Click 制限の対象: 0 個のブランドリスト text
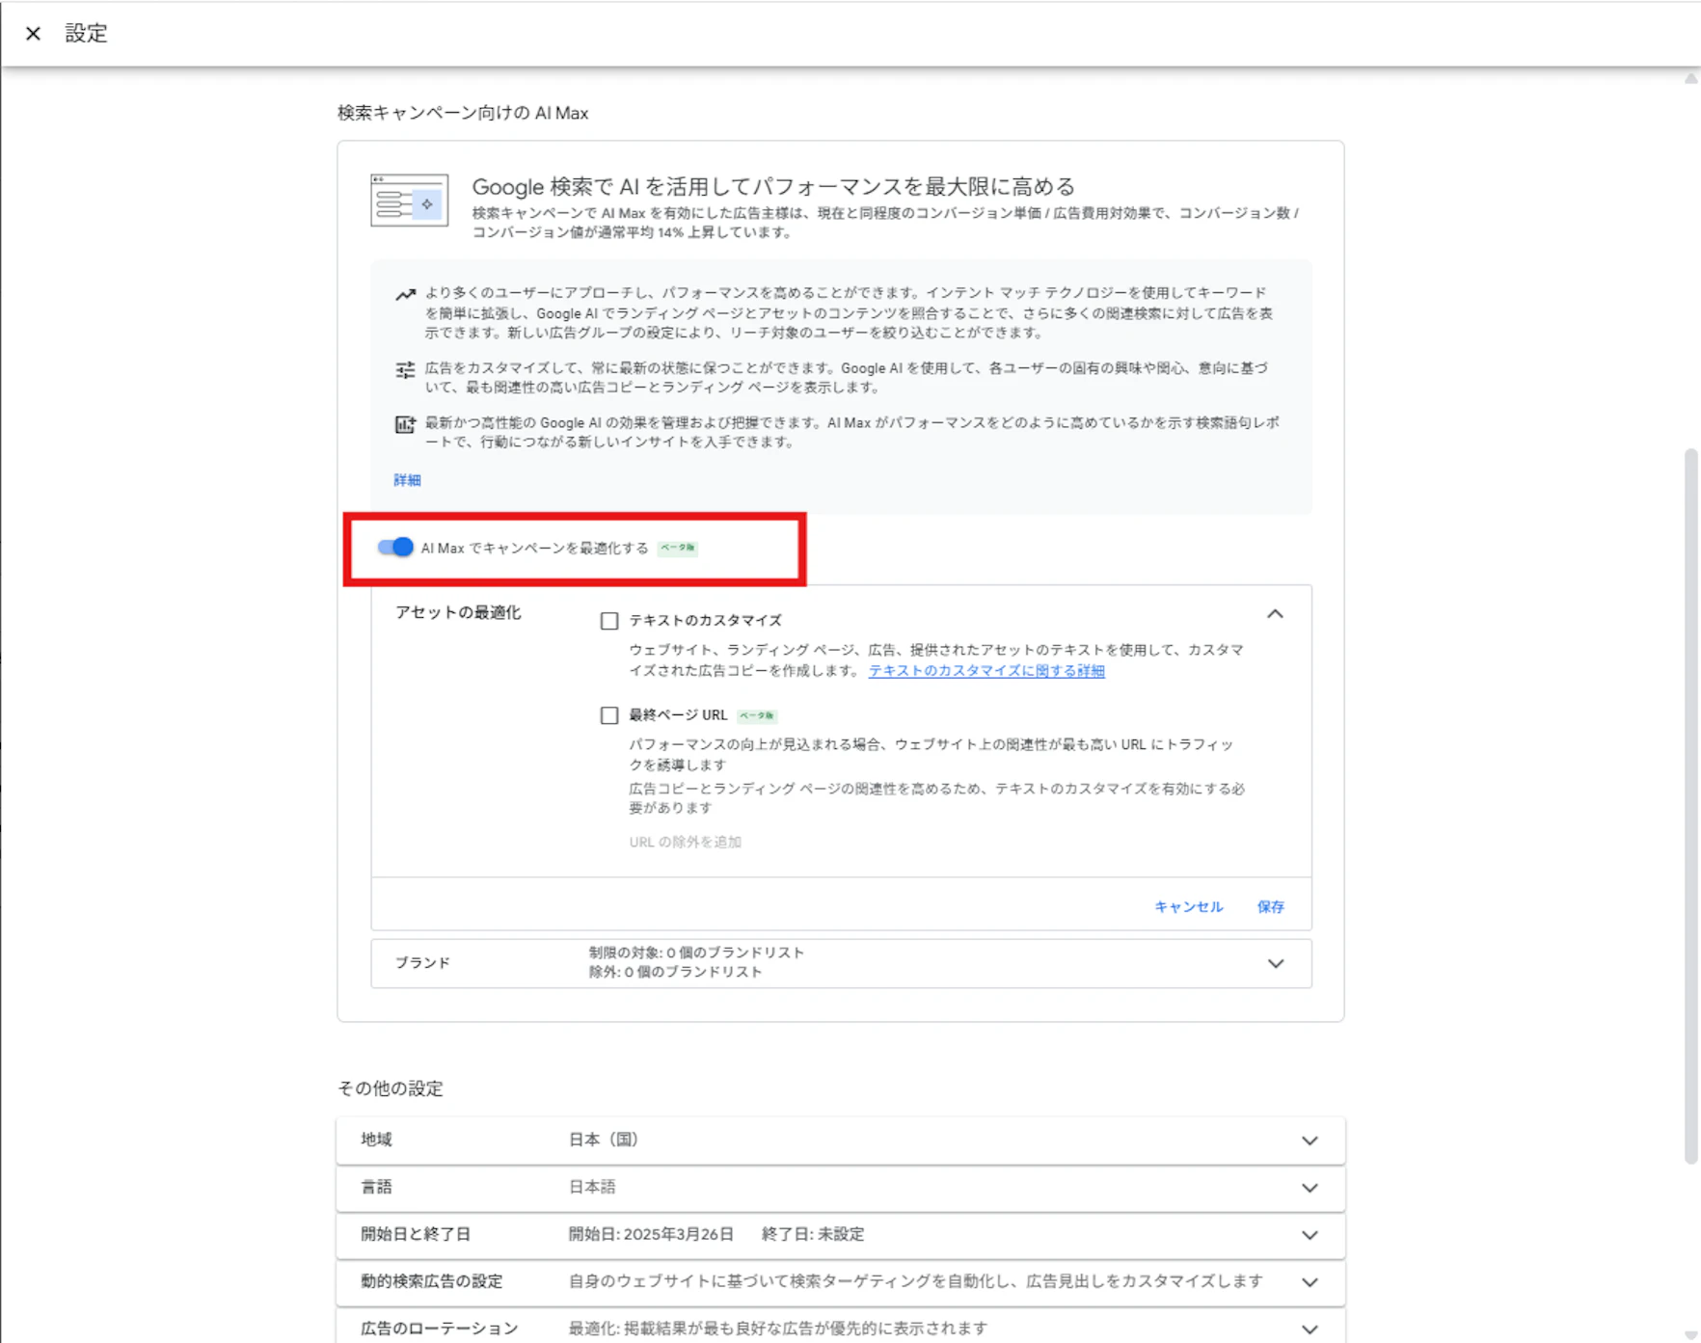The height and width of the screenshot is (1343, 1701). click(697, 953)
